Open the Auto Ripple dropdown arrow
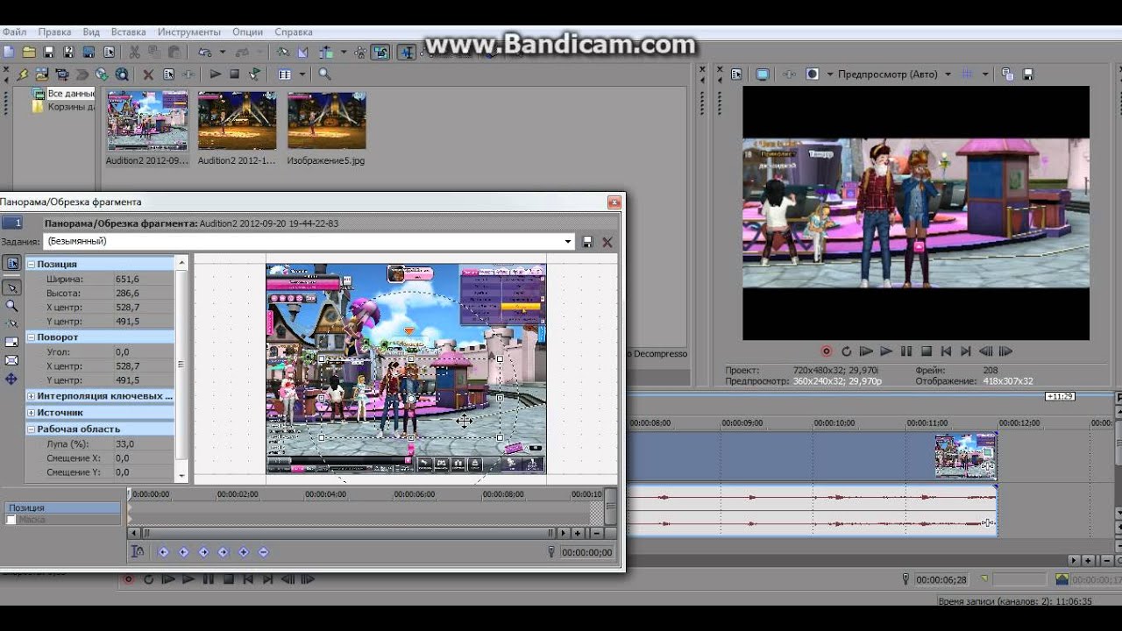Screen dimensions: 1122x631 [x=344, y=52]
